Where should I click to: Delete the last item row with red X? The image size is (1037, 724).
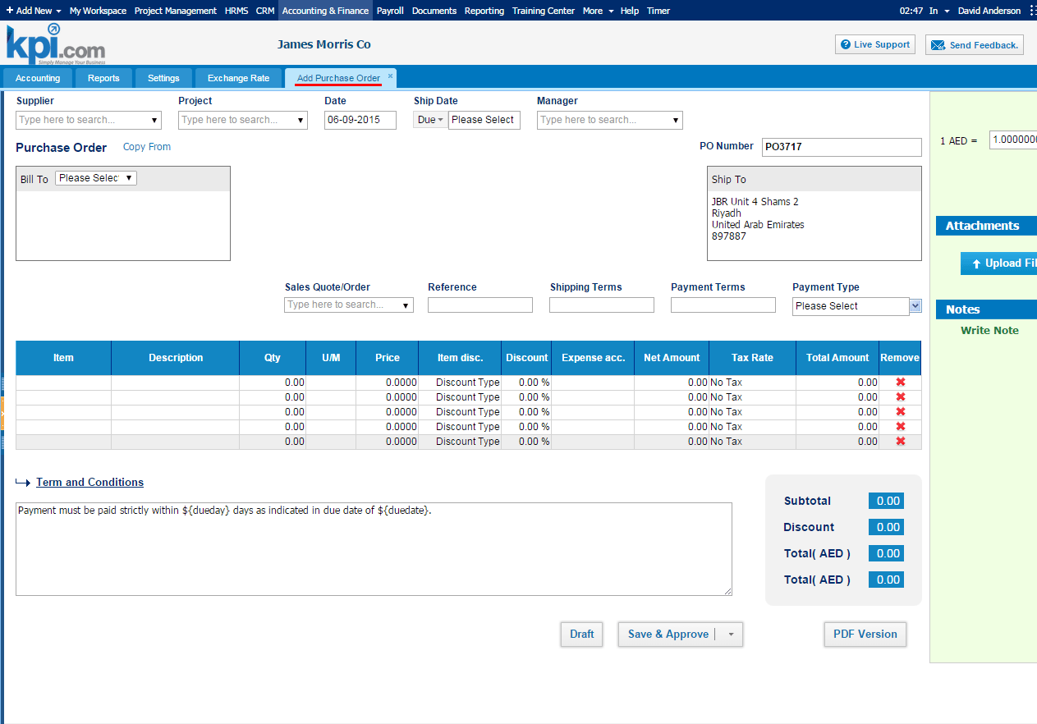(x=900, y=442)
